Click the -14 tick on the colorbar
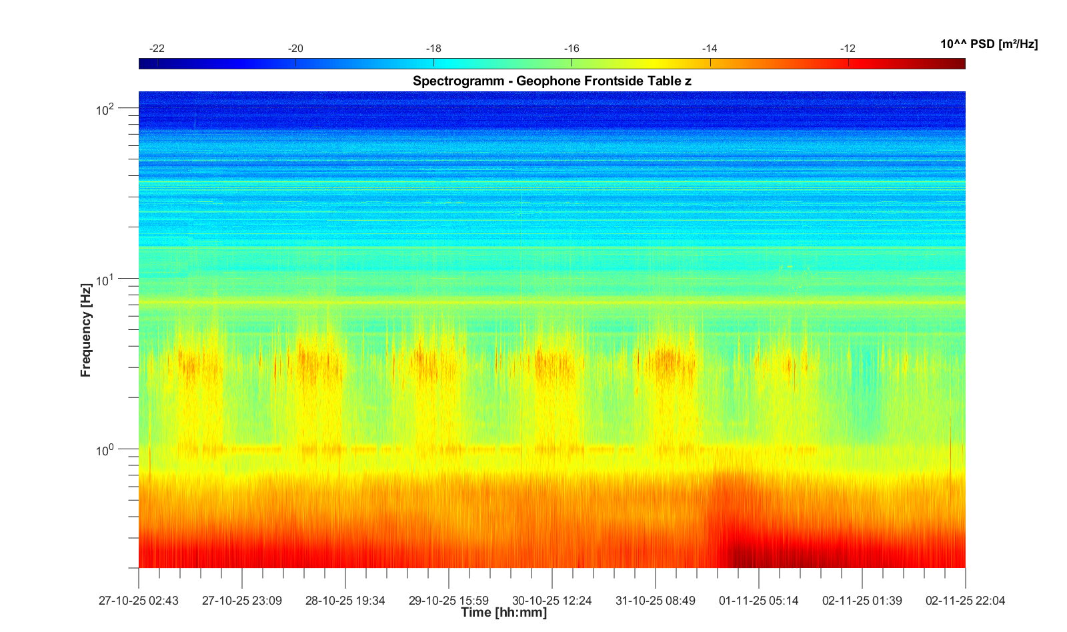 click(710, 49)
